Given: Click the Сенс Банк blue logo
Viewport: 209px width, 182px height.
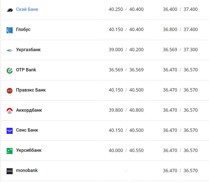Looking at the screenshot, I should click(10, 131).
